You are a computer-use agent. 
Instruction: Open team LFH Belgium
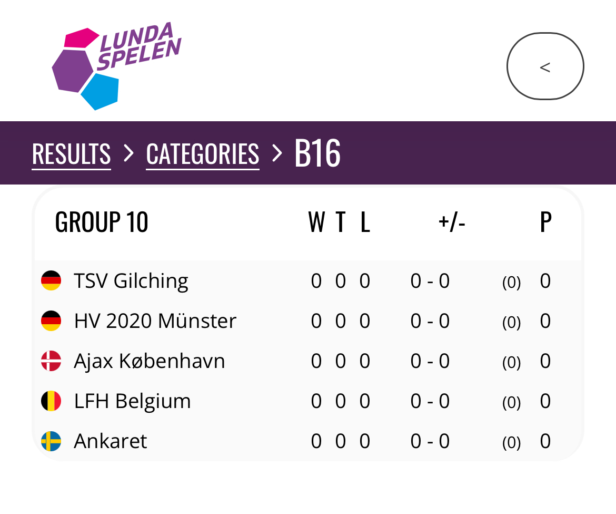pyautogui.click(x=132, y=402)
